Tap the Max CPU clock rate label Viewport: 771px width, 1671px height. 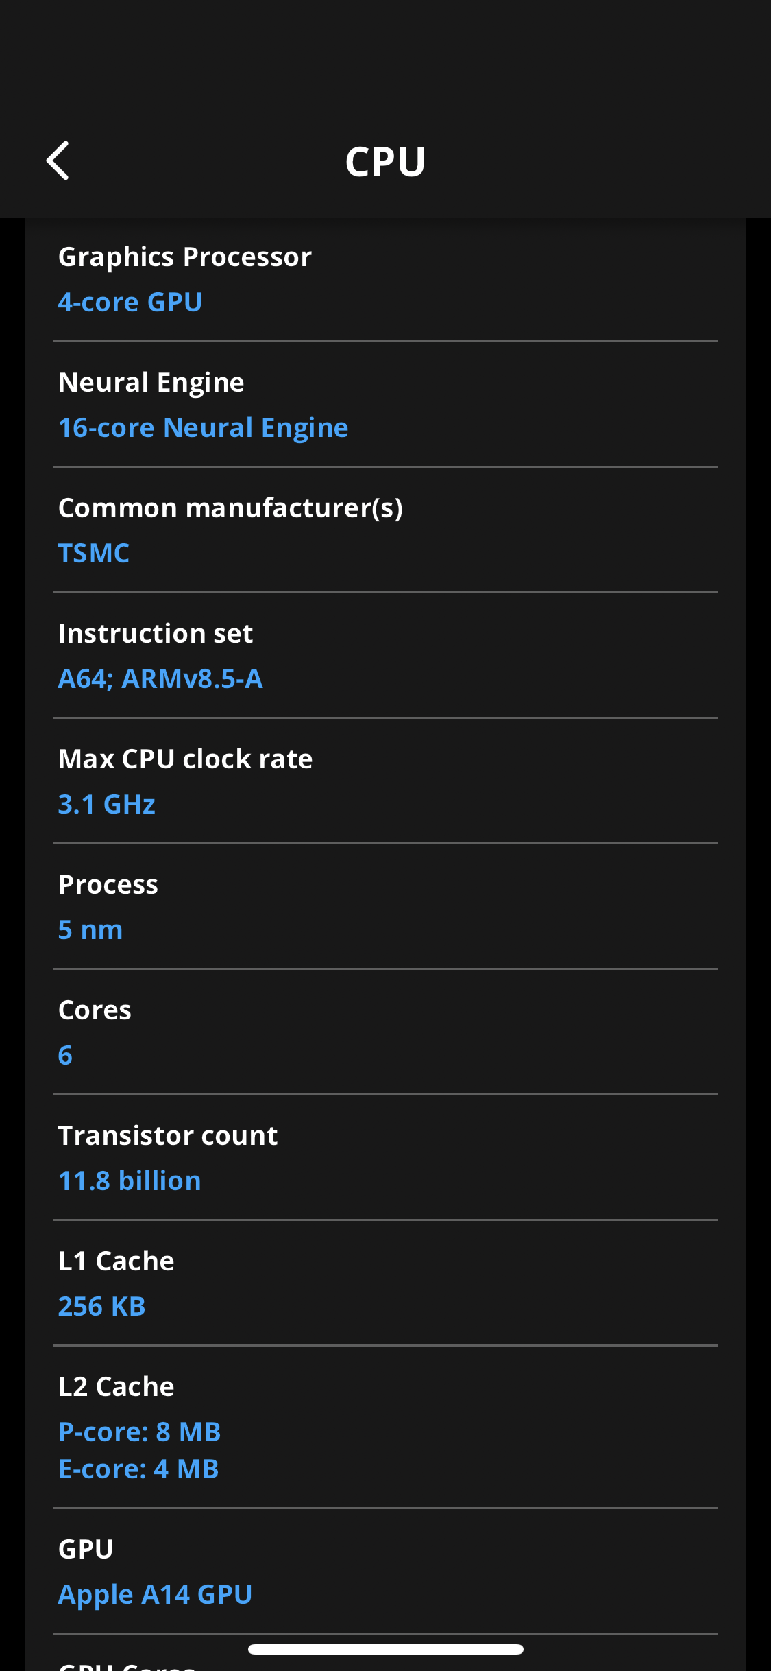[x=185, y=759]
